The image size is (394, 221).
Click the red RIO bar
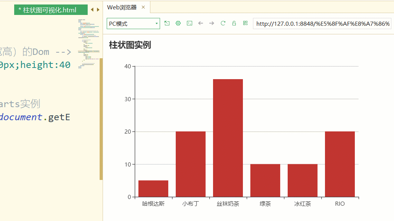[x=340, y=164]
